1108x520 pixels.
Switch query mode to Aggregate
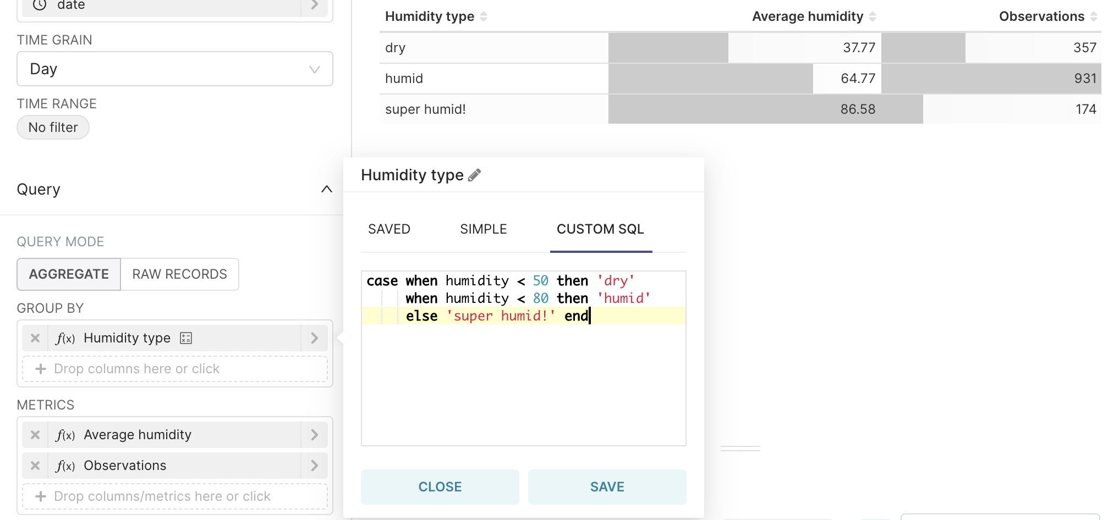tap(69, 274)
